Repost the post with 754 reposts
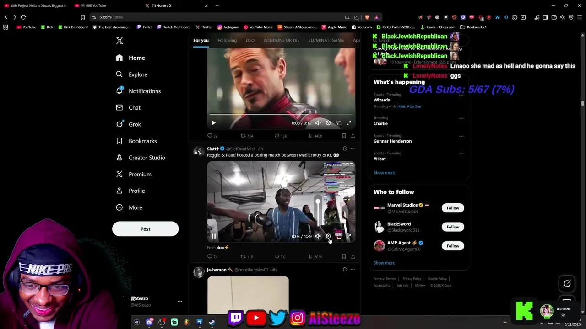 pyautogui.click(x=247, y=136)
